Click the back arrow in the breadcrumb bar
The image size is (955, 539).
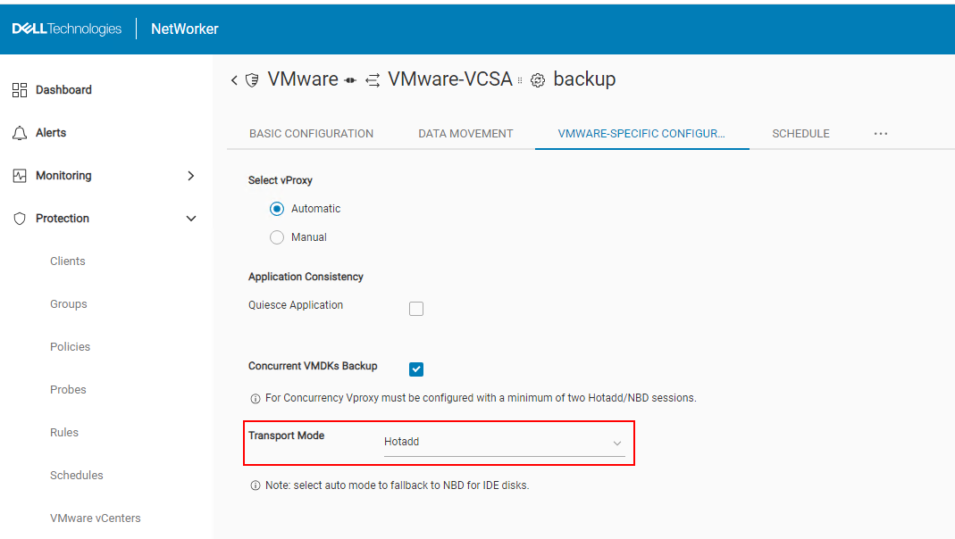click(233, 79)
